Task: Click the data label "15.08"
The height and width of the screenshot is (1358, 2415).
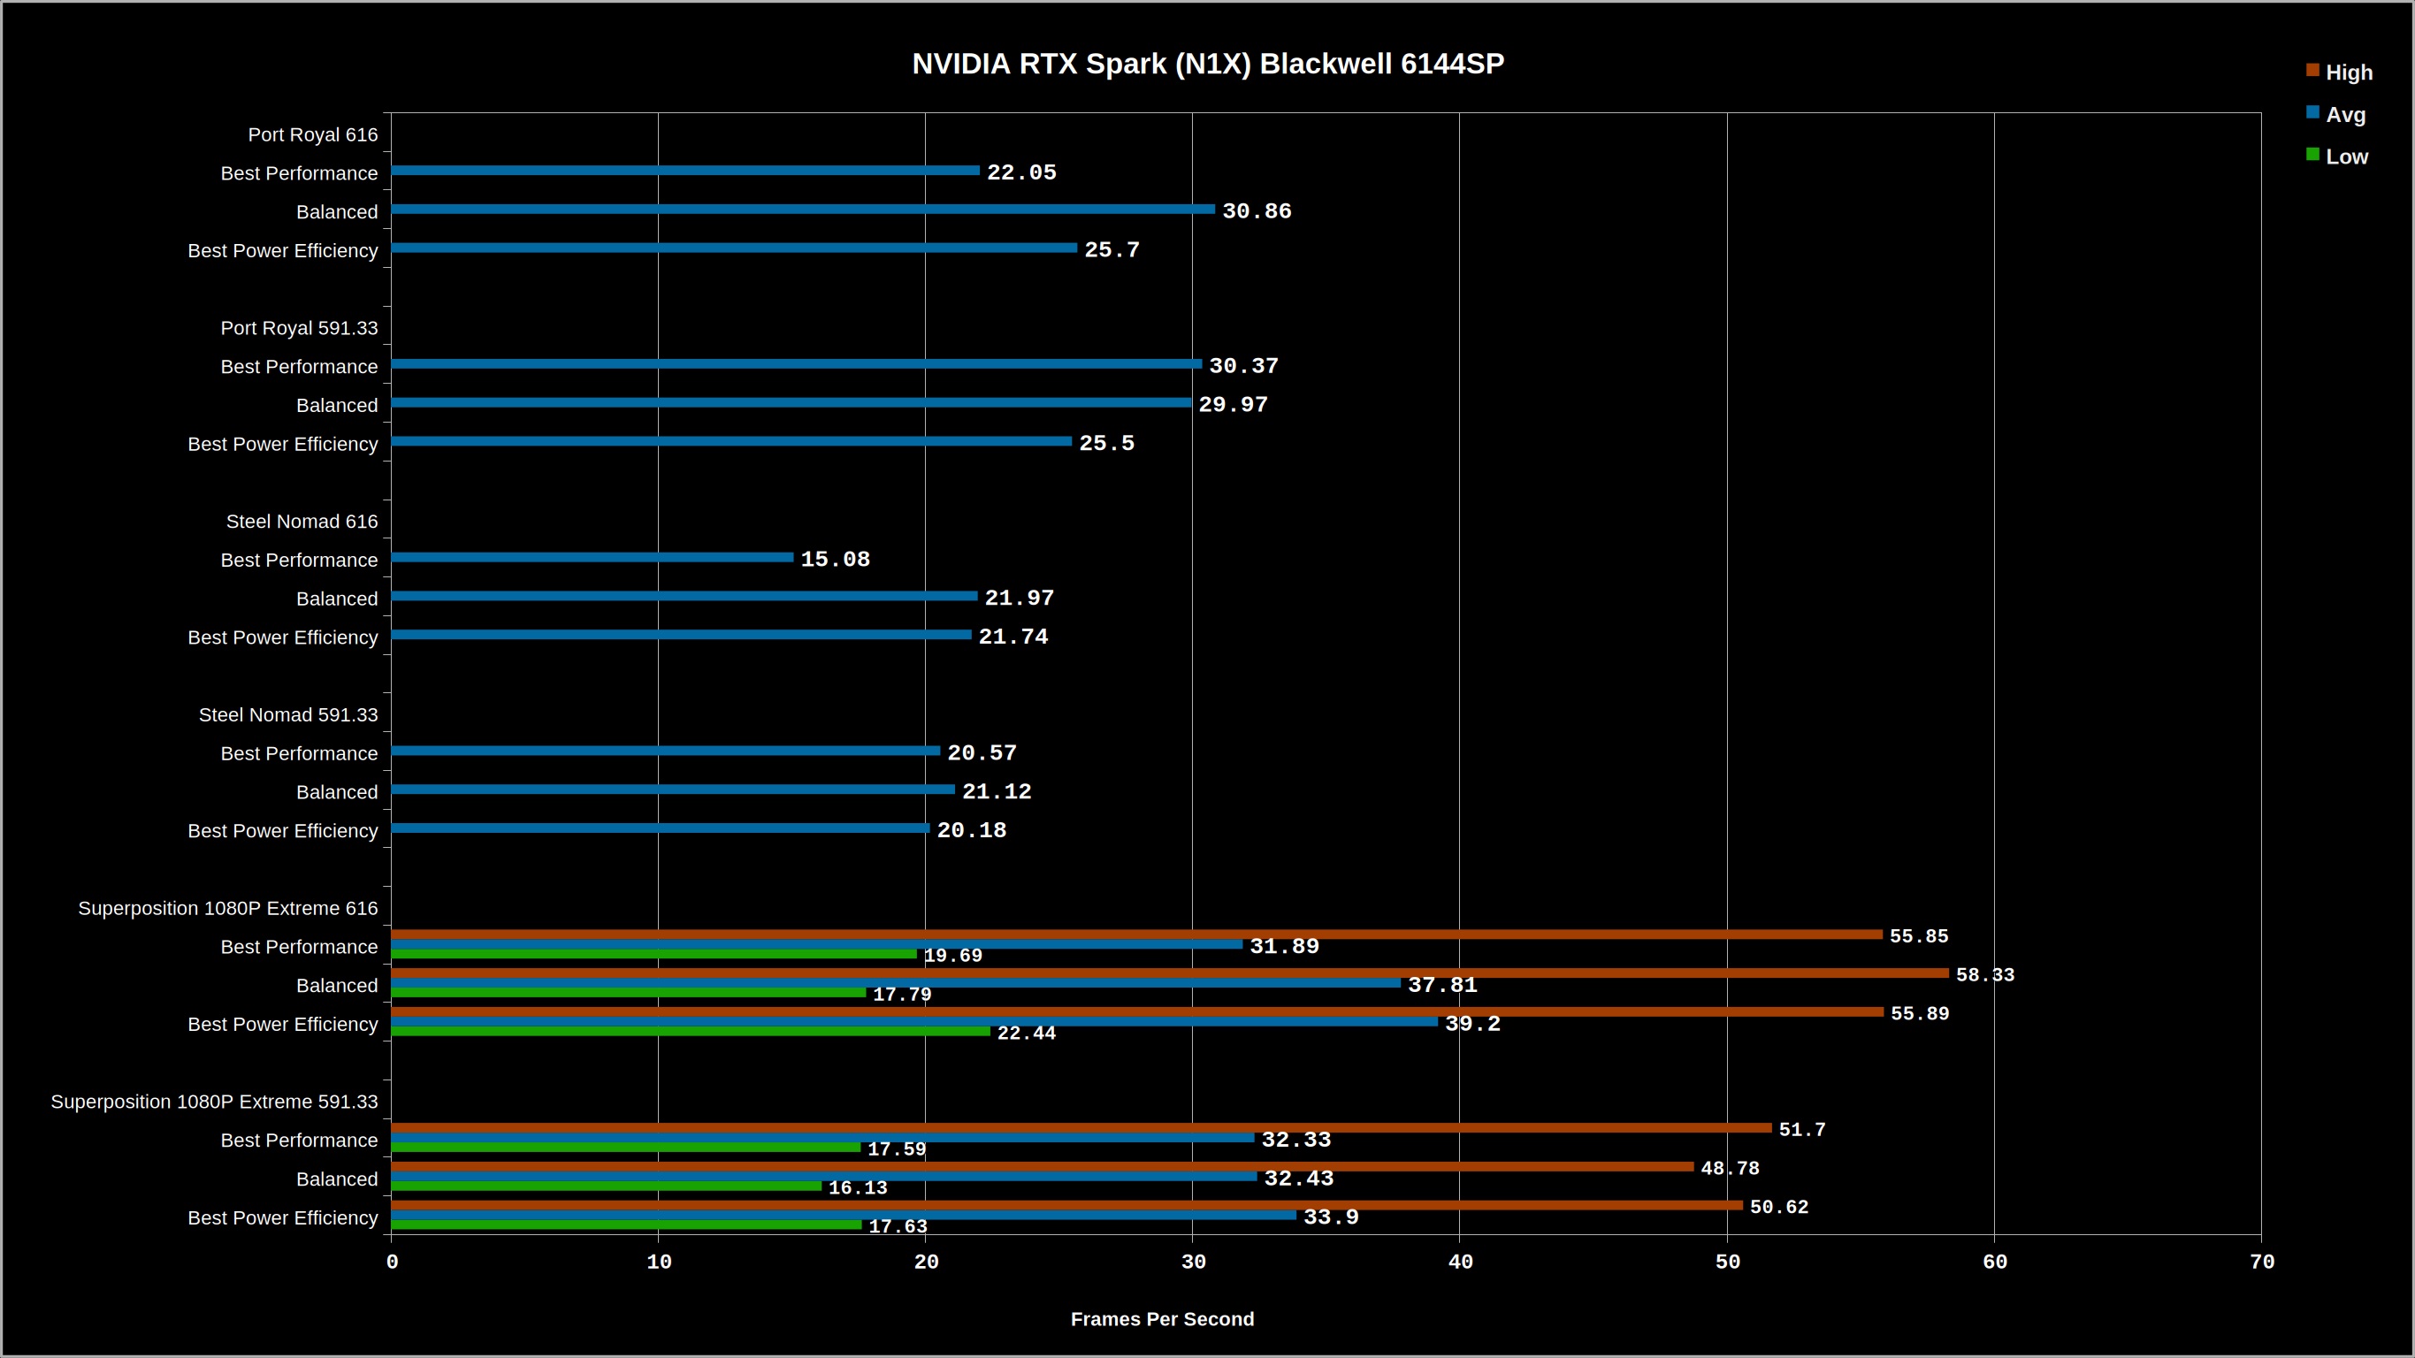Action: [x=836, y=560]
